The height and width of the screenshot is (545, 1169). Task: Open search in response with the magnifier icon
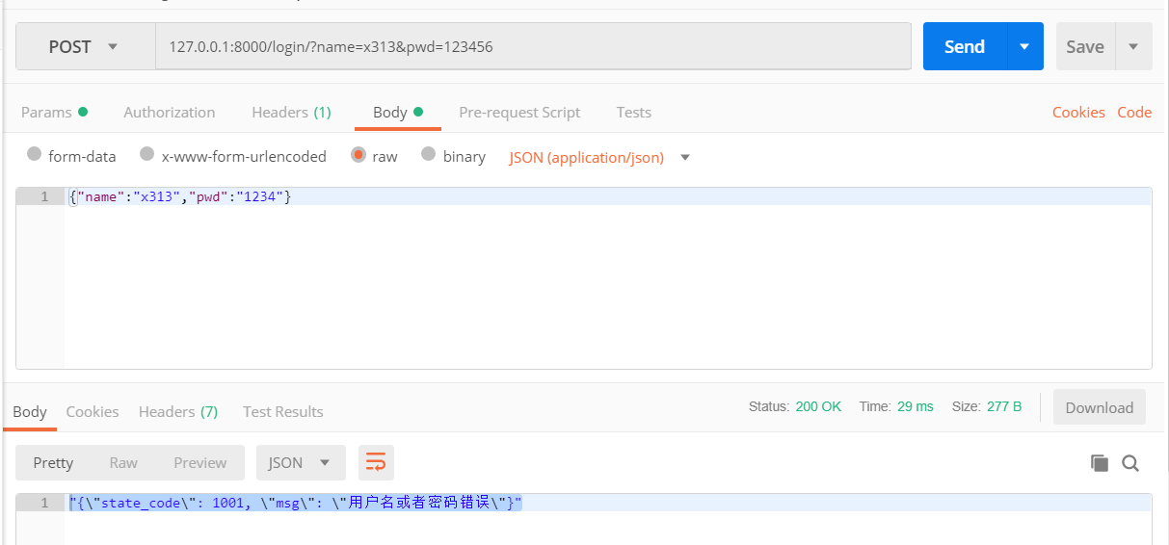[x=1130, y=463]
